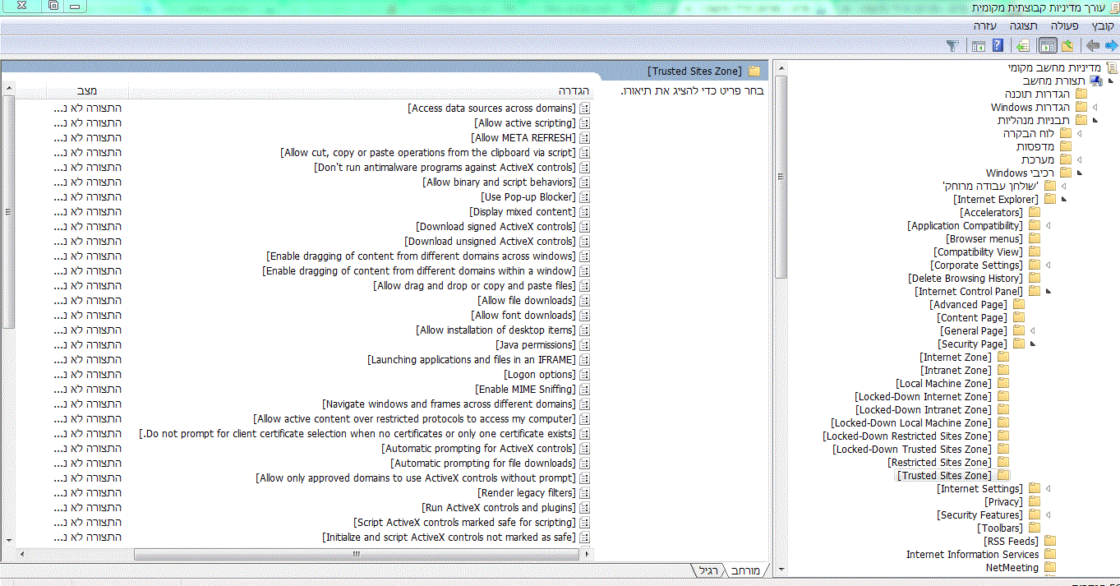Click the folder icon of NetMeeting
The image size is (1120, 586).
click(1050, 568)
